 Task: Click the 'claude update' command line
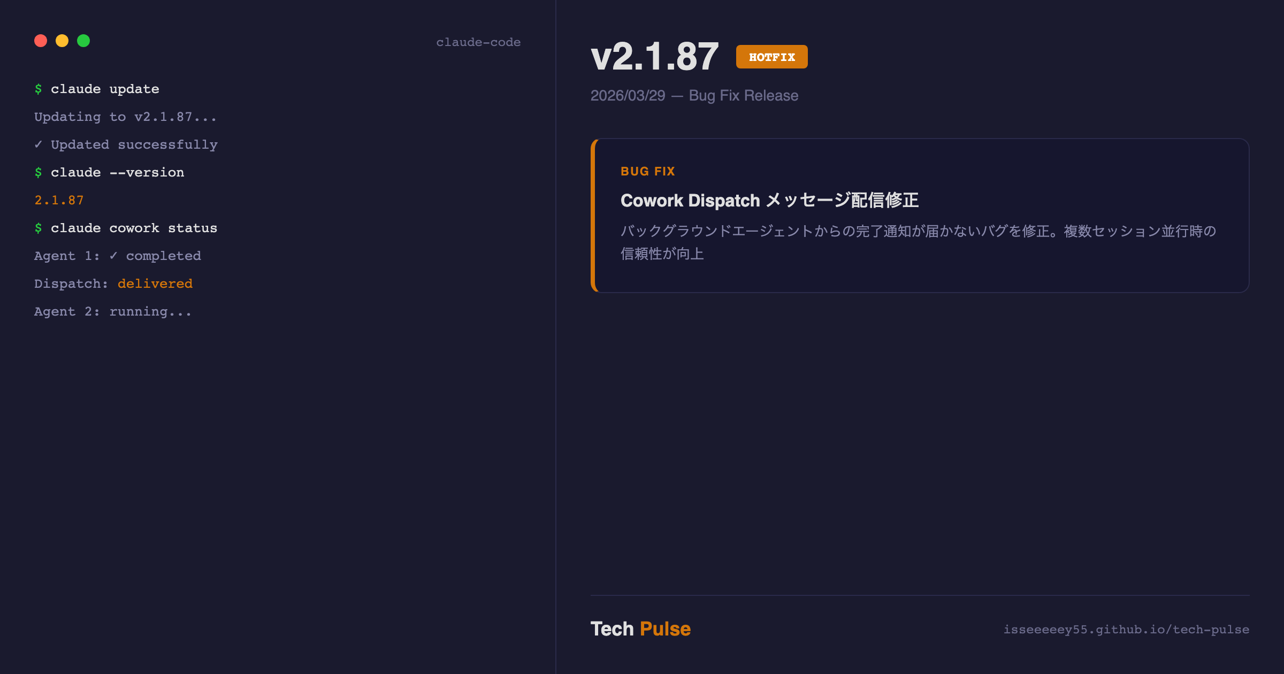(105, 89)
